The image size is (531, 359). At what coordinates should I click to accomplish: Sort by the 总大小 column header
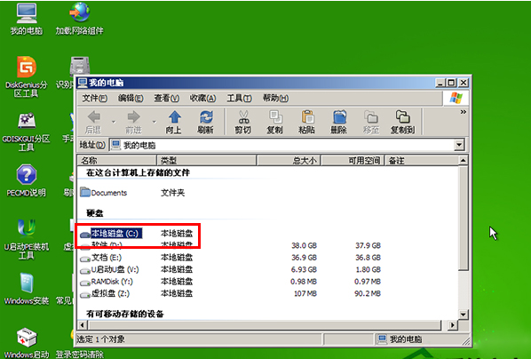tap(289, 160)
